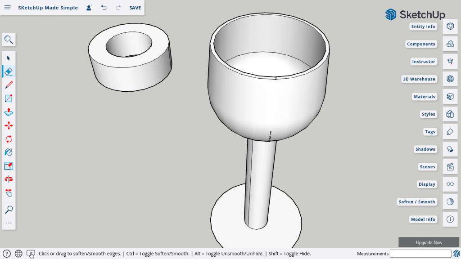
Task: Click the Zoom magnifier tool
Action: pyautogui.click(x=9, y=210)
